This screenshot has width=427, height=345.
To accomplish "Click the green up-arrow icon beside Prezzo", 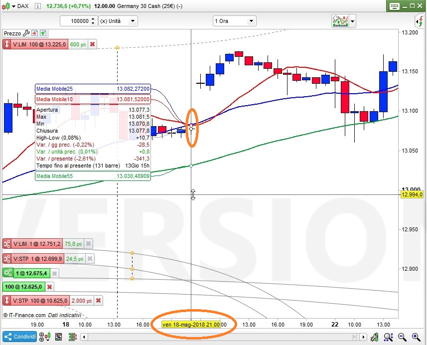I will coord(43,33).
